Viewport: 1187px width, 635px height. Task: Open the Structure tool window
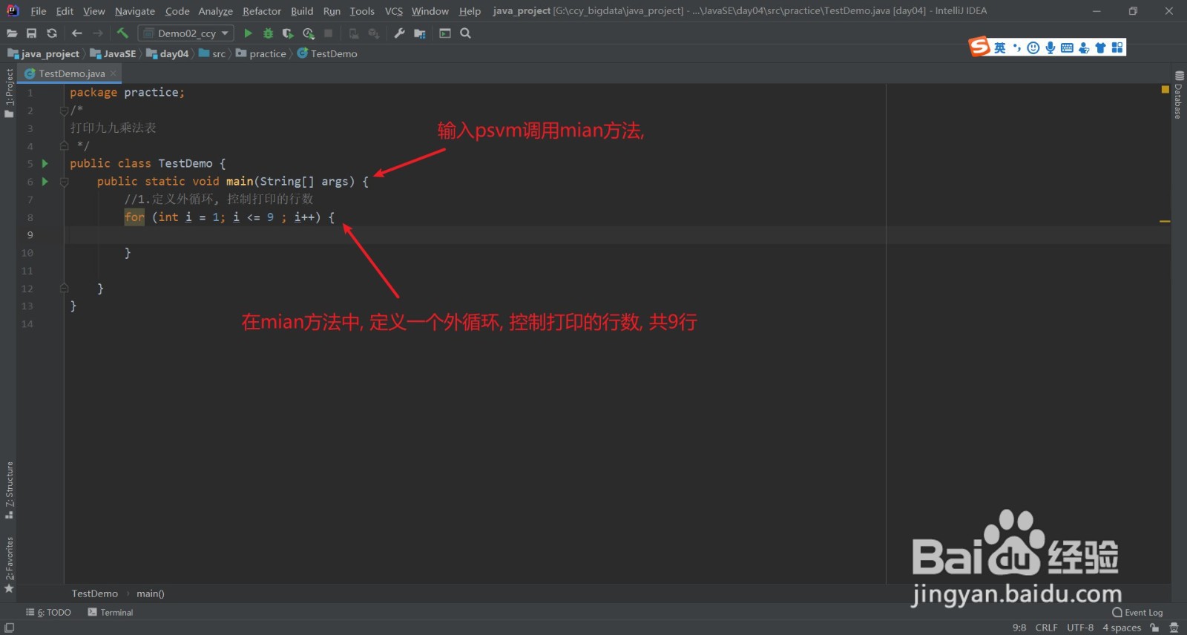9,490
